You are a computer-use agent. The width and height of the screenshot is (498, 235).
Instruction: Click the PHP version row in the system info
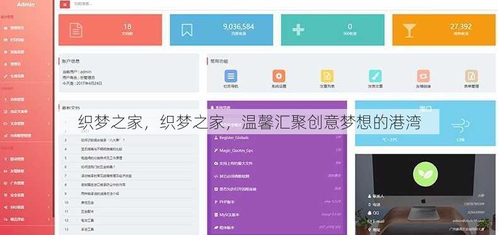(x=277, y=202)
